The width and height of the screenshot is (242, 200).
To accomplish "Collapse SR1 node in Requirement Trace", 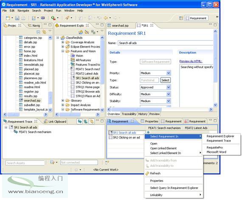I will (6, 127).
